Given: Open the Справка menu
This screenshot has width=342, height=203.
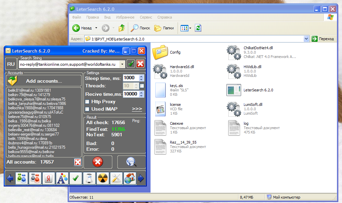Looking at the screenshot, I should click(165, 17).
